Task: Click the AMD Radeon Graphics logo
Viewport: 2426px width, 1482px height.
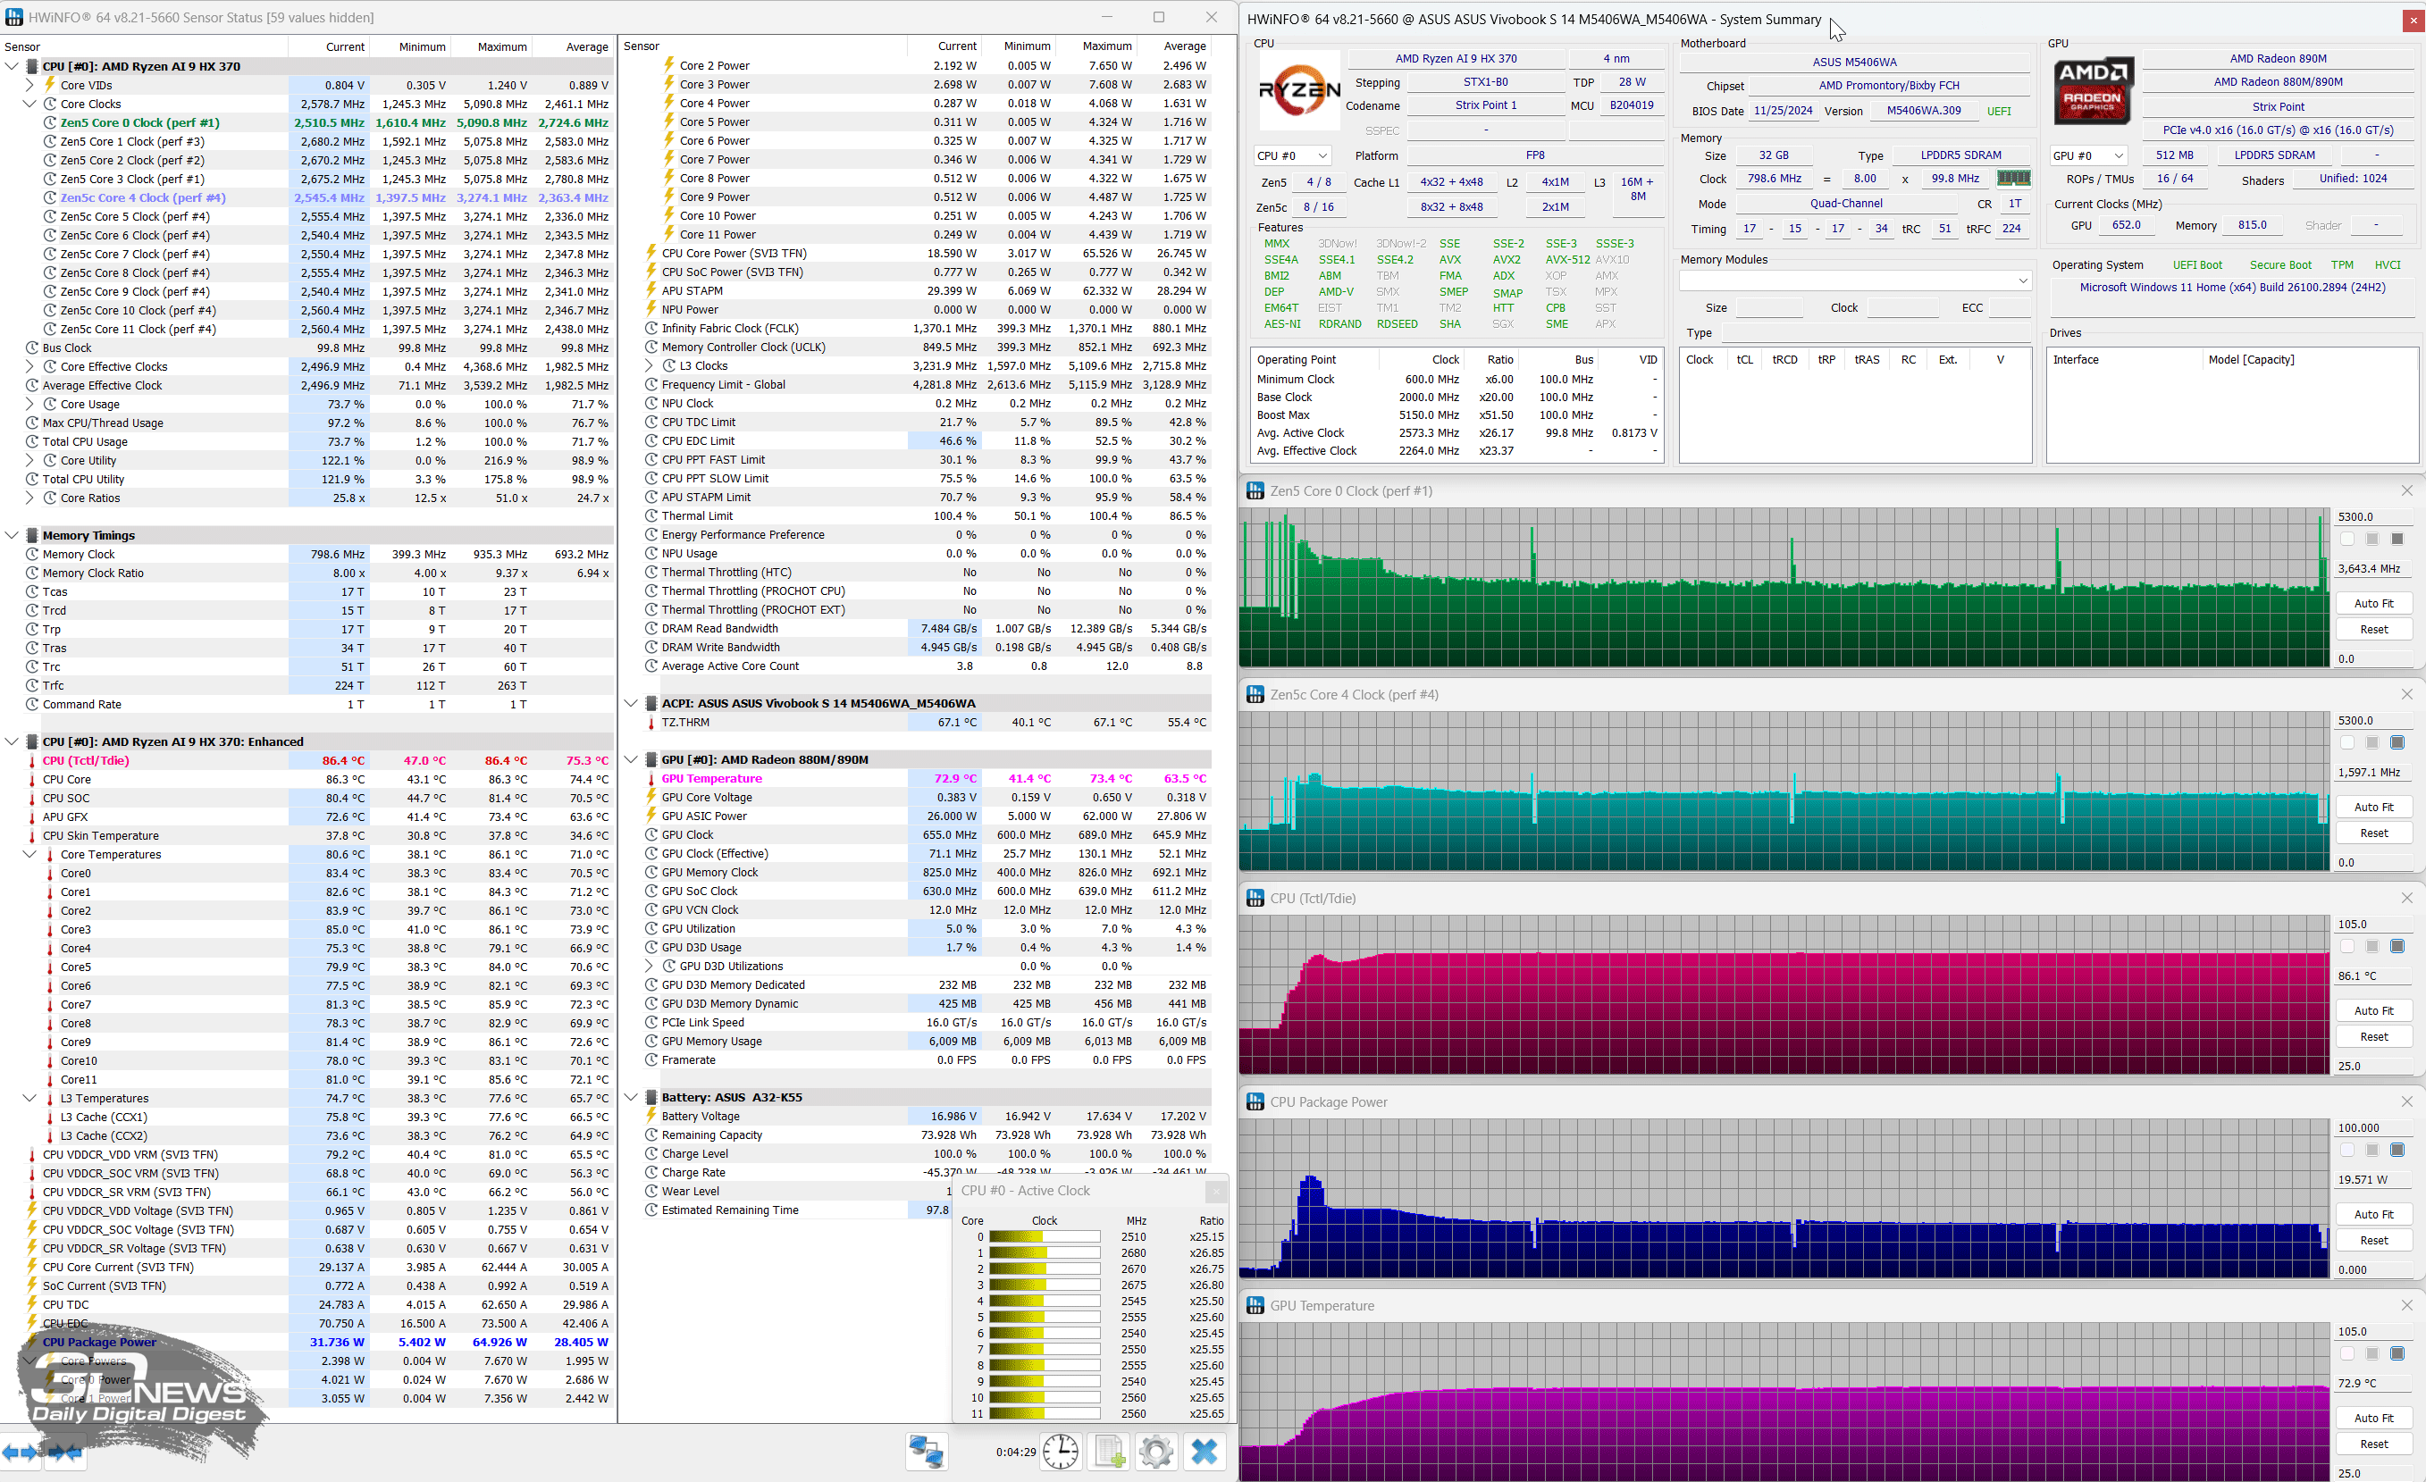Action: point(2092,90)
